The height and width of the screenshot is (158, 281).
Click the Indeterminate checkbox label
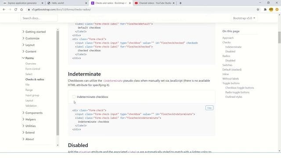click(x=93, y=97)
